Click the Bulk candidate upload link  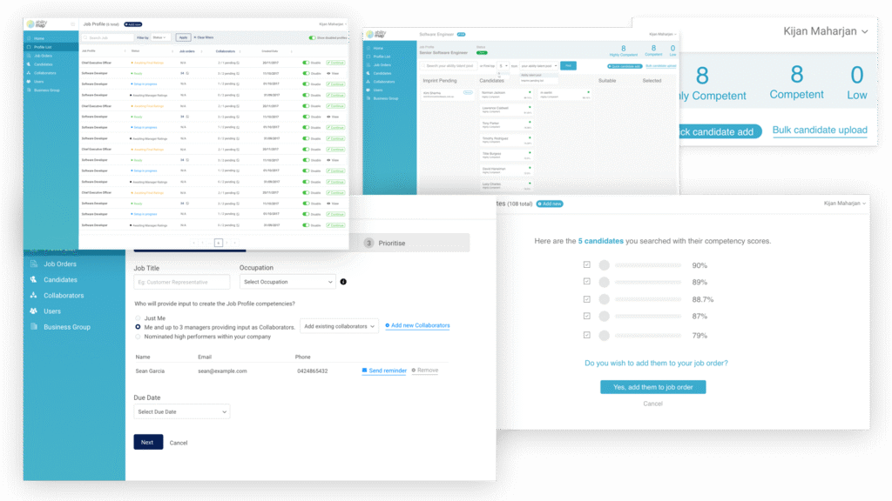coord(819,130)
